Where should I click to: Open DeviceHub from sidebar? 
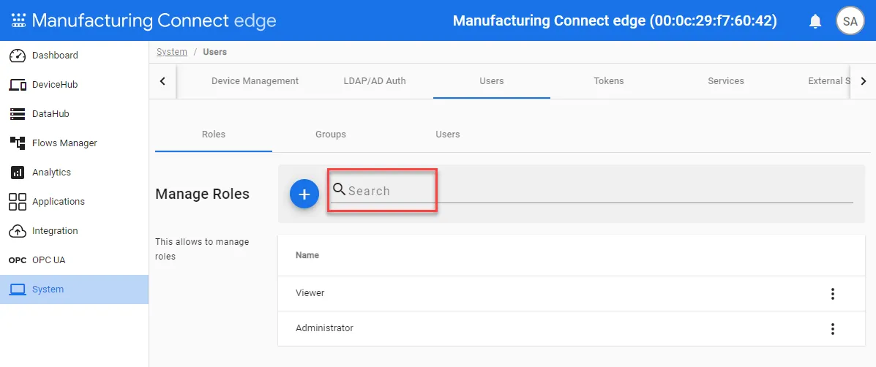tap(75, 85)
